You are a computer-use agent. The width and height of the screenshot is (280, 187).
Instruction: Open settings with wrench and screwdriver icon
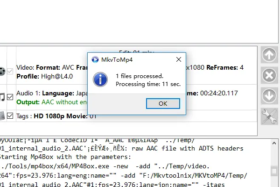pyautogui.click(x=269, y=116)
